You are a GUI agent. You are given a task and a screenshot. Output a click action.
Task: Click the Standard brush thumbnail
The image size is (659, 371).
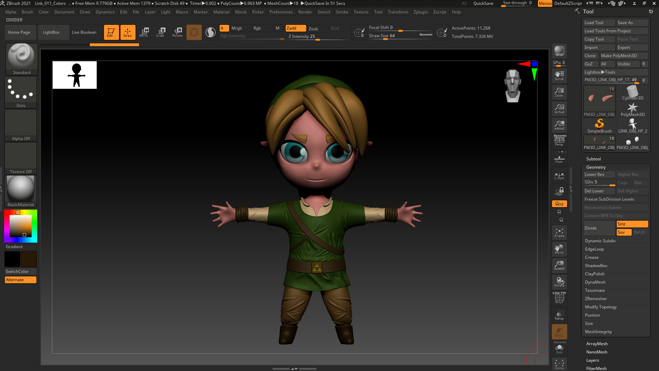[21, 55]
